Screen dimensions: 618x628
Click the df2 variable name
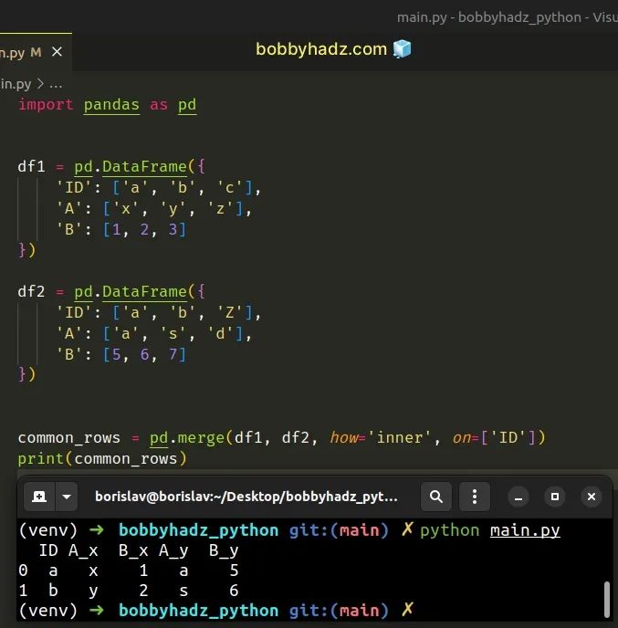click(31, 291)
